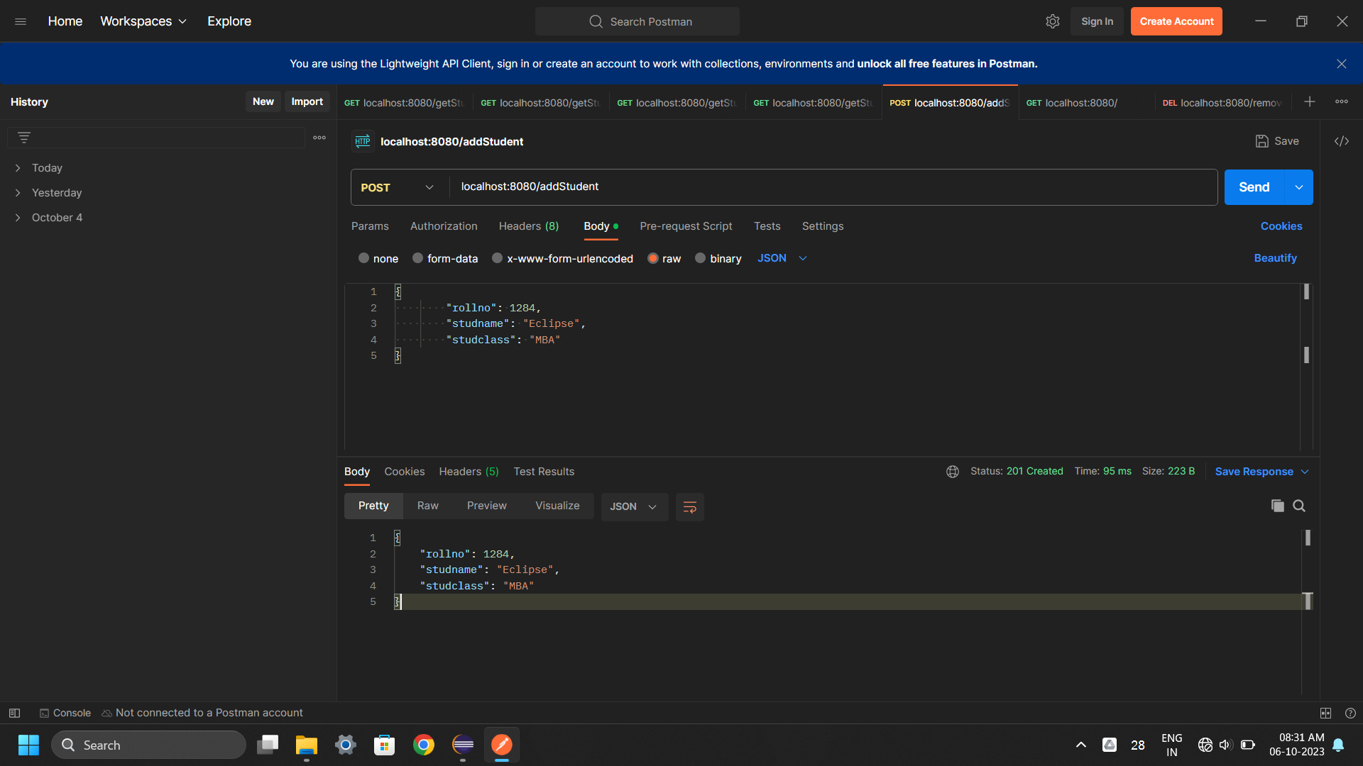Search the response with the magnifier icon

click(x=1299, y=506)
